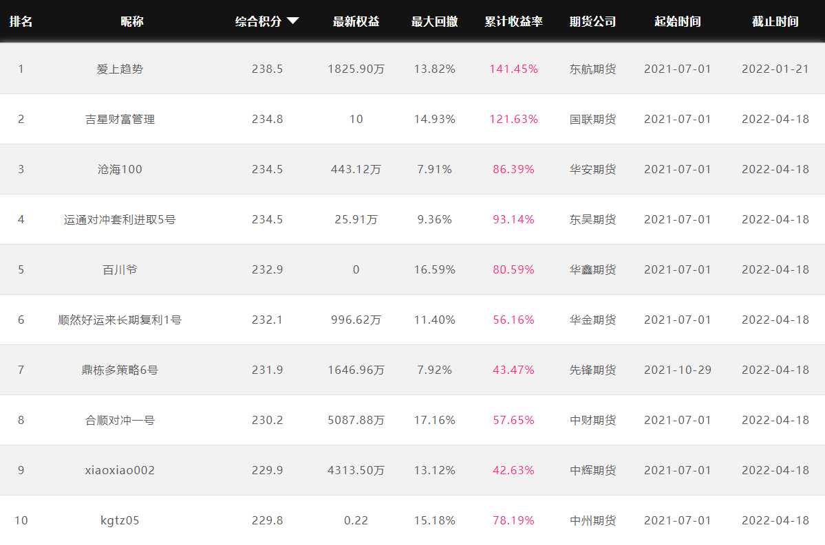Select return rate 86.39%
Image resolution: width=825 pixels, height=545 pixels.
(x=513, y=169)
